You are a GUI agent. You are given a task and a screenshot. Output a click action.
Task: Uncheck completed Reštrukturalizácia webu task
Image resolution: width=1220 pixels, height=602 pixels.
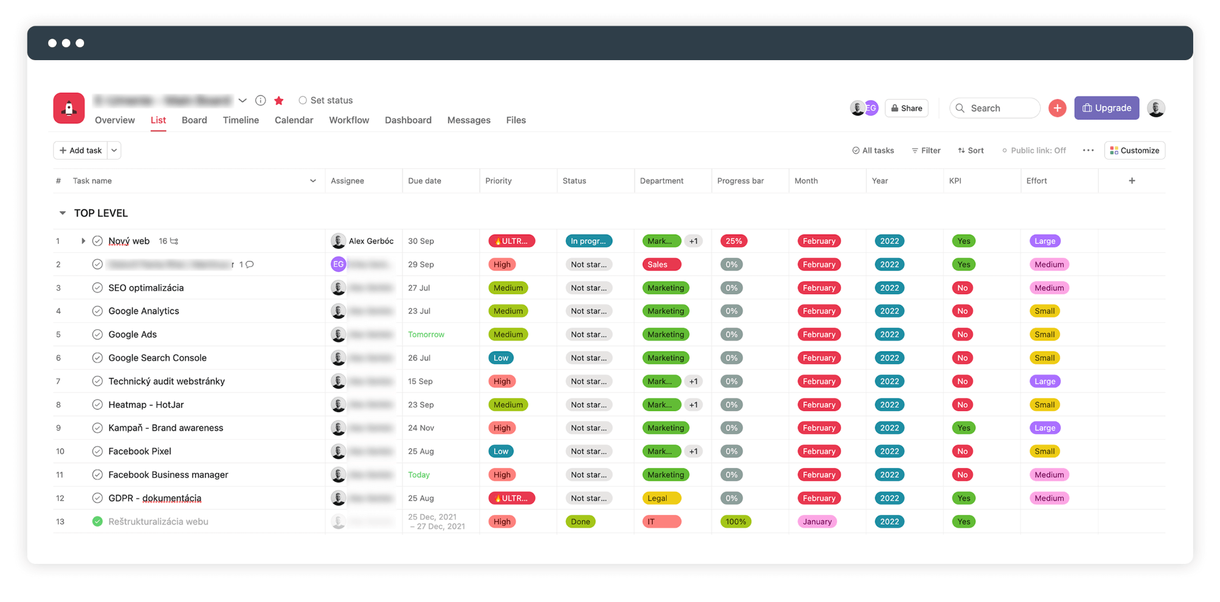98,522
